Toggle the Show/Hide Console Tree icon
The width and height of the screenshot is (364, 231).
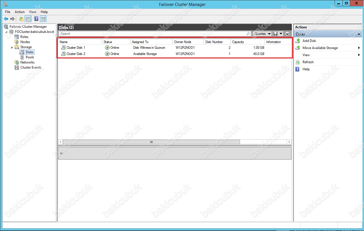[28, 19]
